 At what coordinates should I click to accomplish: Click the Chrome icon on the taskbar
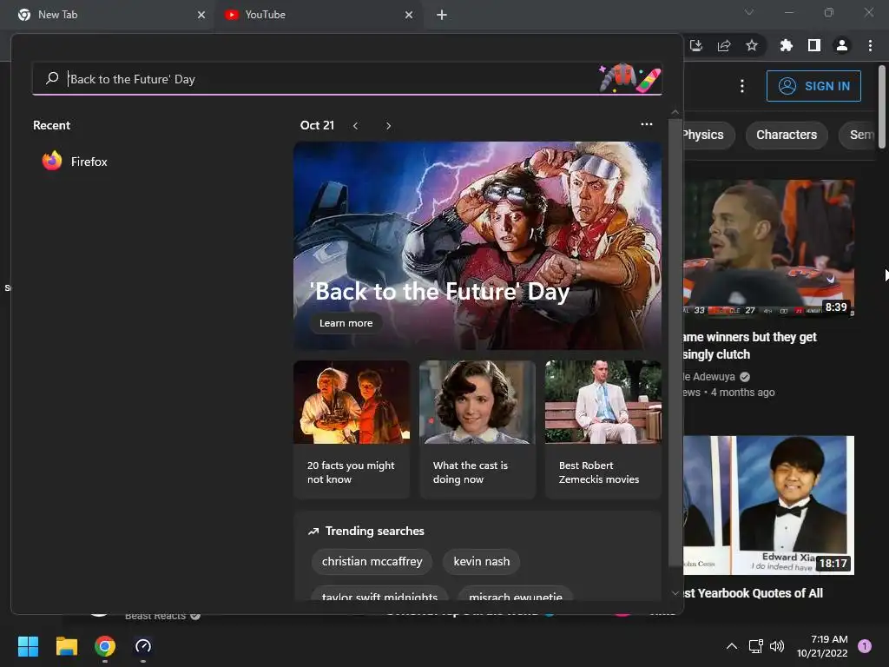[105, 646]
